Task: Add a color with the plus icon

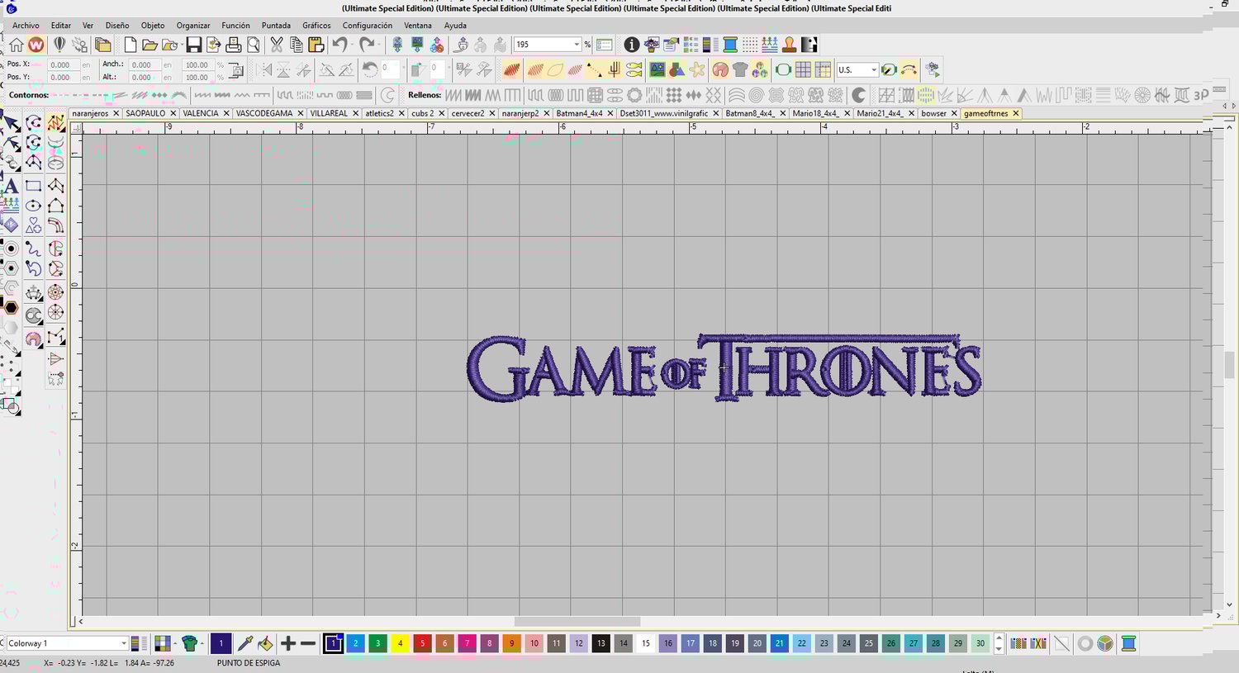Action: pos(288,643)
